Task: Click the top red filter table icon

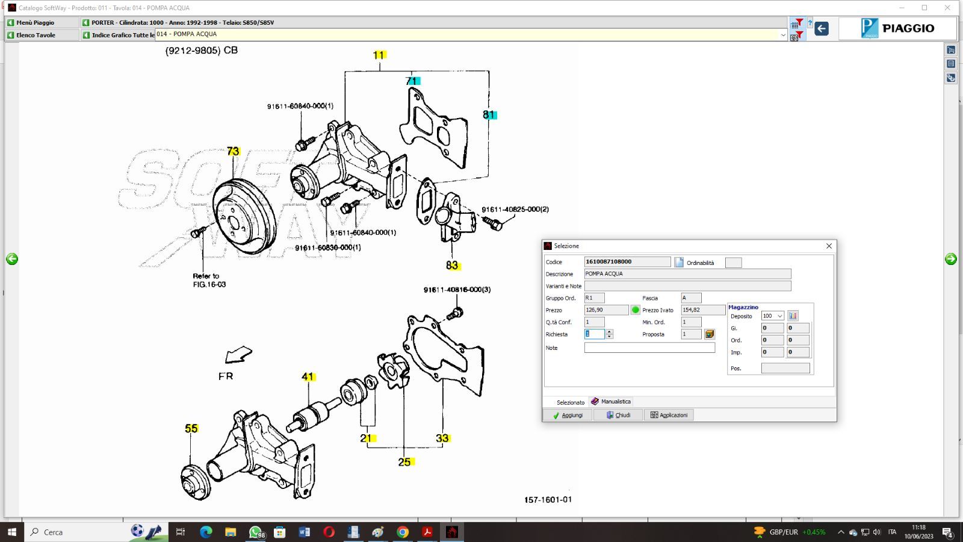Action: pos(796,23)
